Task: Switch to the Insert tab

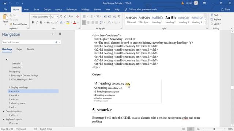Action: tap(27, 9)
